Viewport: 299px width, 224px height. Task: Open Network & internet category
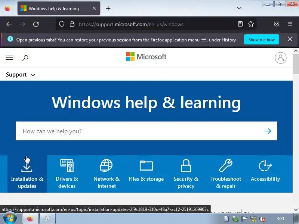pos(107,174)
